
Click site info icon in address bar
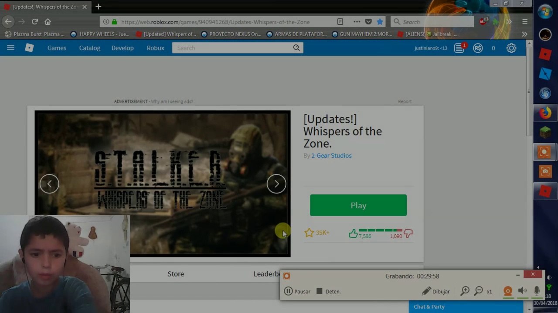click(x=106, y=22)
